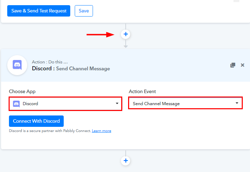This screenshot has height=172, width=250.
Task: Add a step above the Discord action
Action: coord(126,34)
